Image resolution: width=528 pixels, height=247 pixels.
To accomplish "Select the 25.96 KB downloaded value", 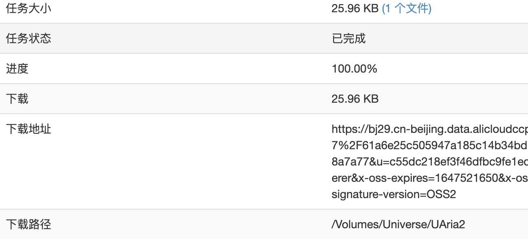I will coord(355,99).
